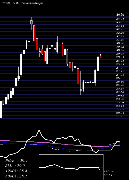This screenshot has height=180, width=129.
Task: Click the 26.6 price label
Action: [x=119, y=78]
